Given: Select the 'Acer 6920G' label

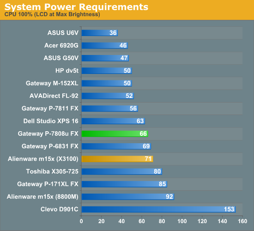Looking at the screenshot, I should [61, 45].
